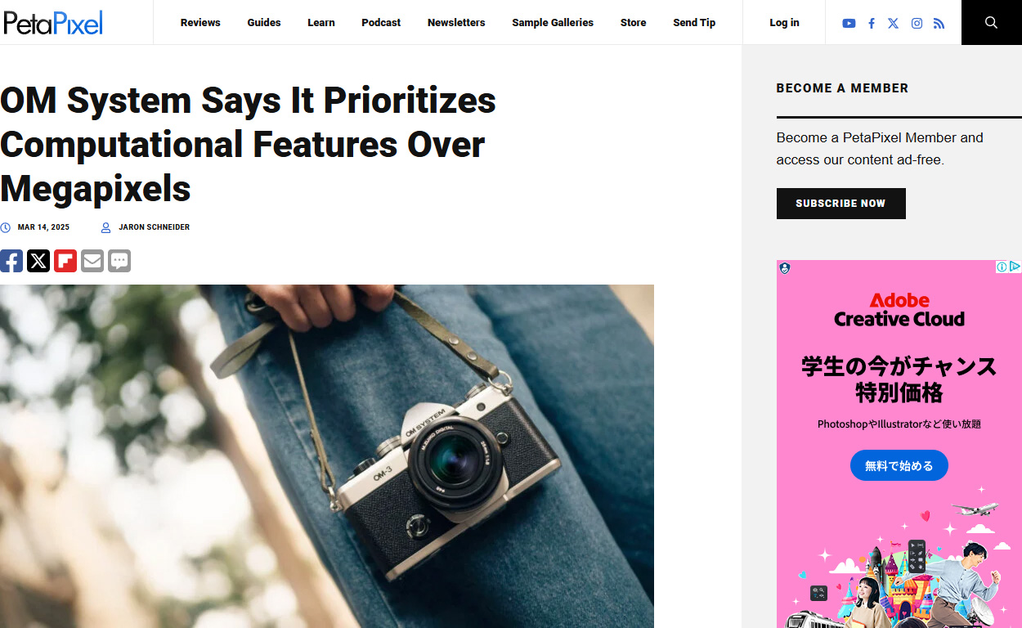View author Jaron Schneider's page
Image resolution: width=1022 pixels, height=628 pixels.
click(x=154, y=227)
